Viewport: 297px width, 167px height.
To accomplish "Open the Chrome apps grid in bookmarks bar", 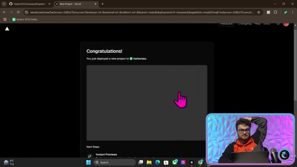I will (5, 19).
